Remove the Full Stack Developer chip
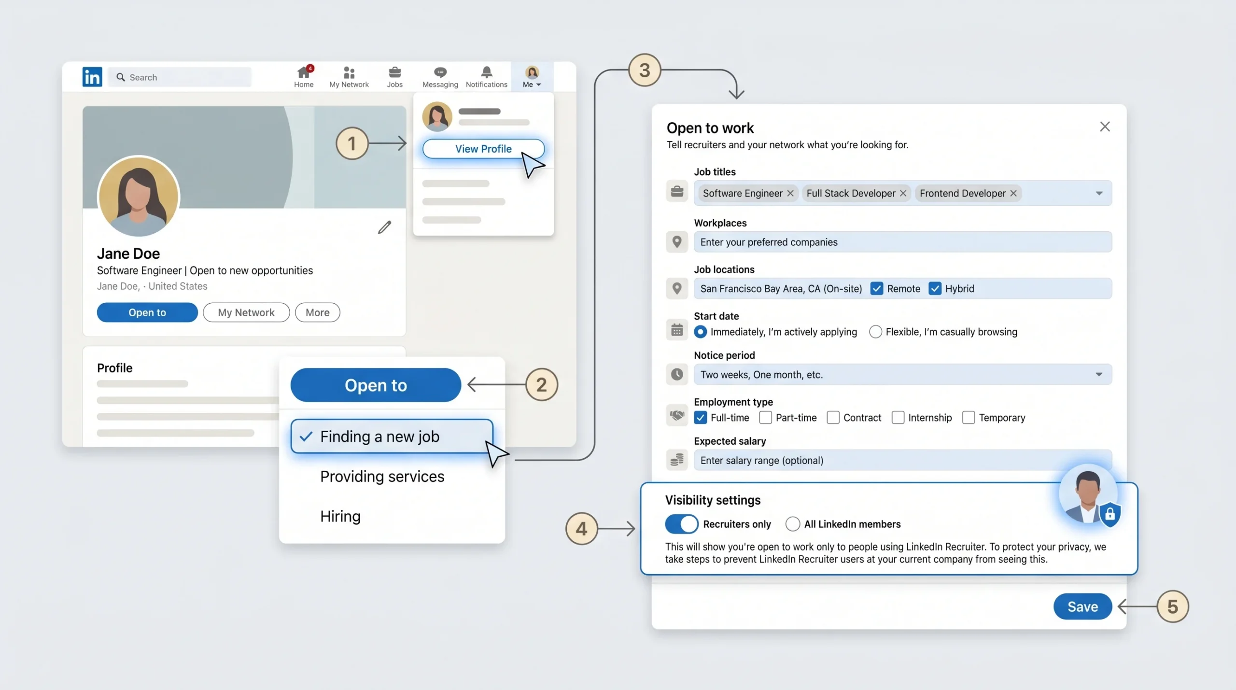The image size is (1236, 690). pyautogui.click(x=903, y=193)
